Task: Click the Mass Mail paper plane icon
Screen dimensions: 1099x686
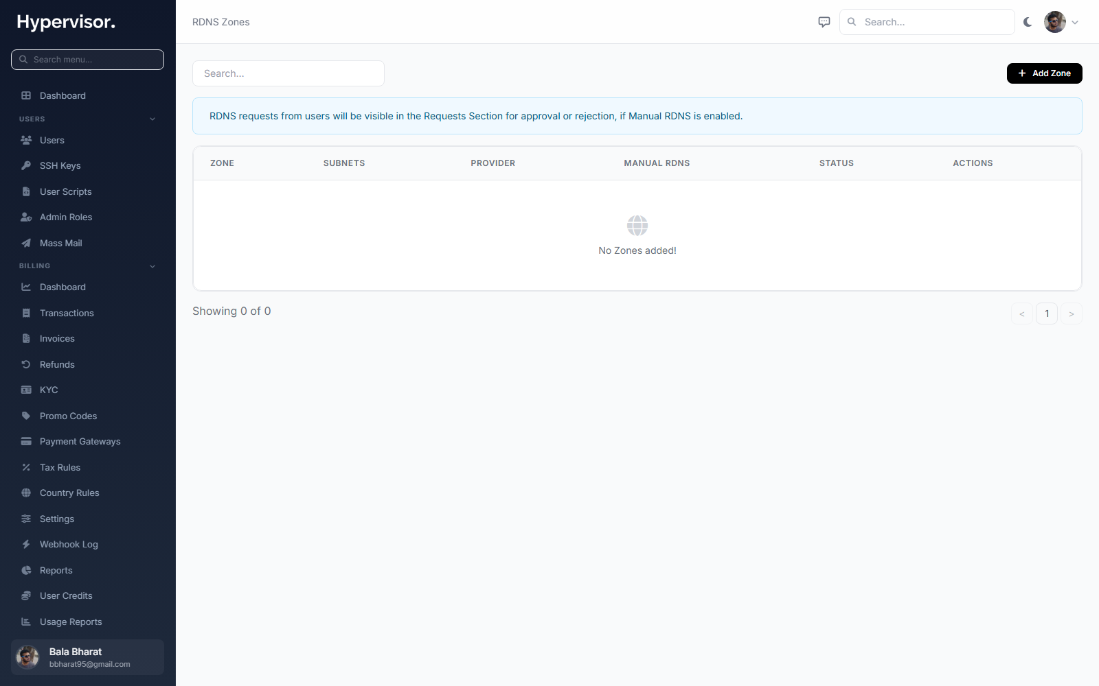Action: (26, 243)
